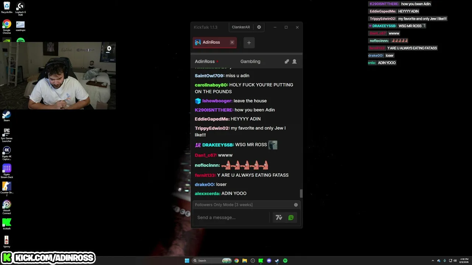Image resolution: width=472 pixels, height=265 pixels.
Task: Click username SaintOwl709 in chat
Action: [x=209, y=76]
